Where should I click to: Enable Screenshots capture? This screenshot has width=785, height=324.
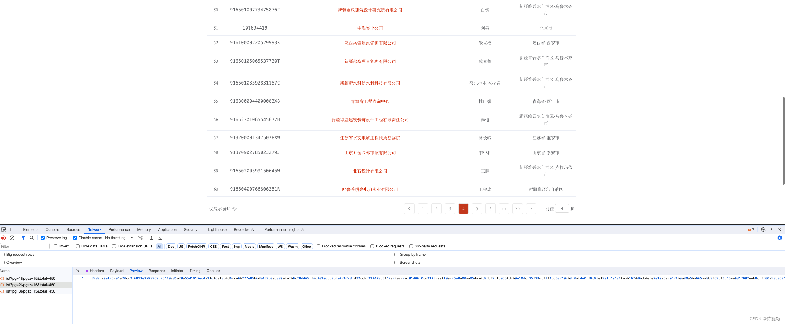click(396, 263)
